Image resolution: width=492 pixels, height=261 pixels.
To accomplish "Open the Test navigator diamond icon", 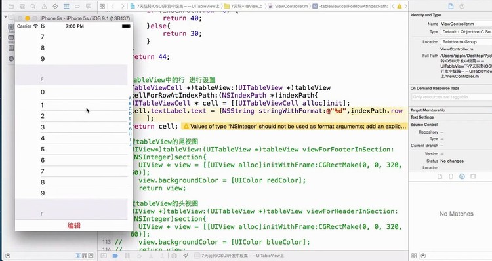I will [55, 6].
